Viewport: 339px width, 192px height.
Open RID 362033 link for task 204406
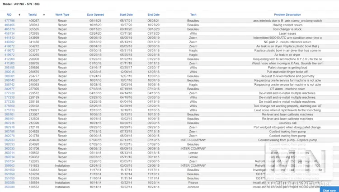(x=9, y=140)
